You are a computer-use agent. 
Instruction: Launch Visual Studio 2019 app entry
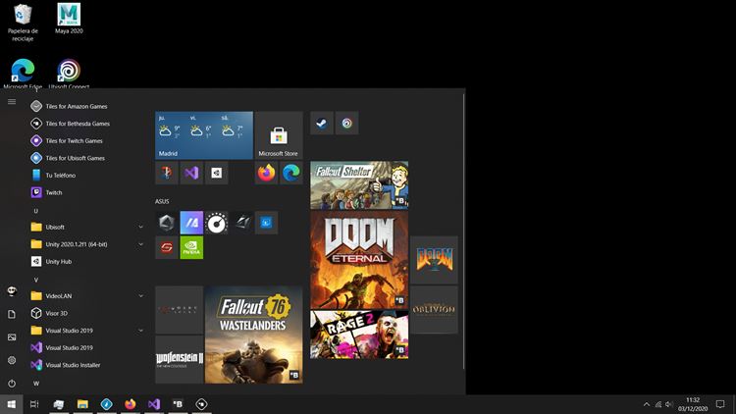(86, 348)
